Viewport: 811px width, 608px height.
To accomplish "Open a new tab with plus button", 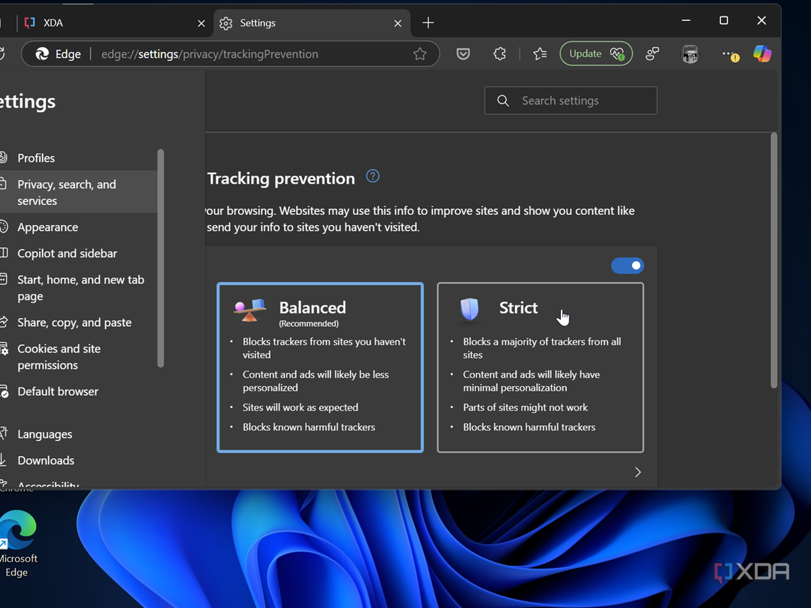I will [428, 23].
